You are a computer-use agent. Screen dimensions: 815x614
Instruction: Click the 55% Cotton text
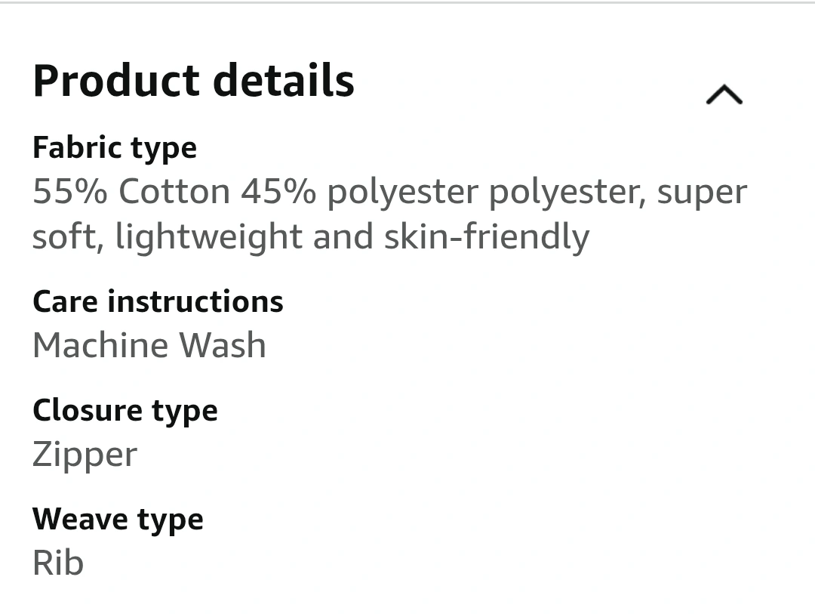tap(131, 192)
